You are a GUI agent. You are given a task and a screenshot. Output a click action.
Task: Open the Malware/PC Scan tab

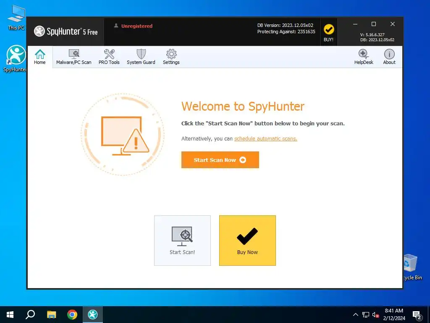coord(74,57)
